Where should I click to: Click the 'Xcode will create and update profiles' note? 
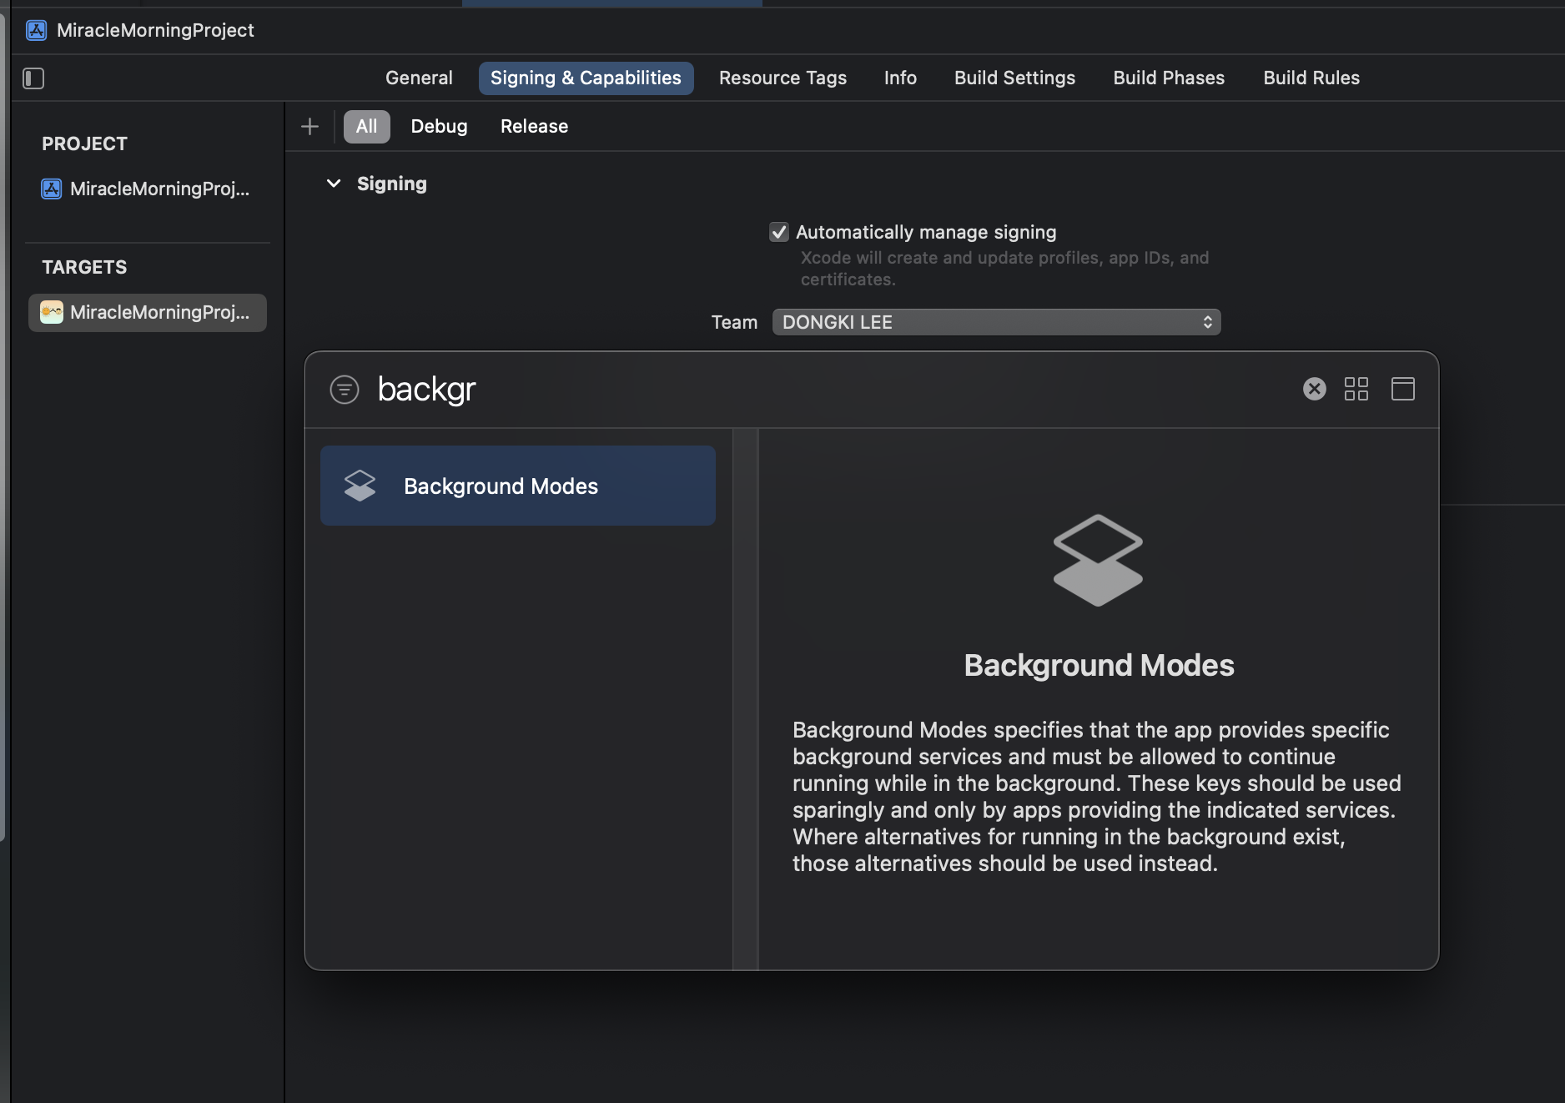[x=1004, y=268]
